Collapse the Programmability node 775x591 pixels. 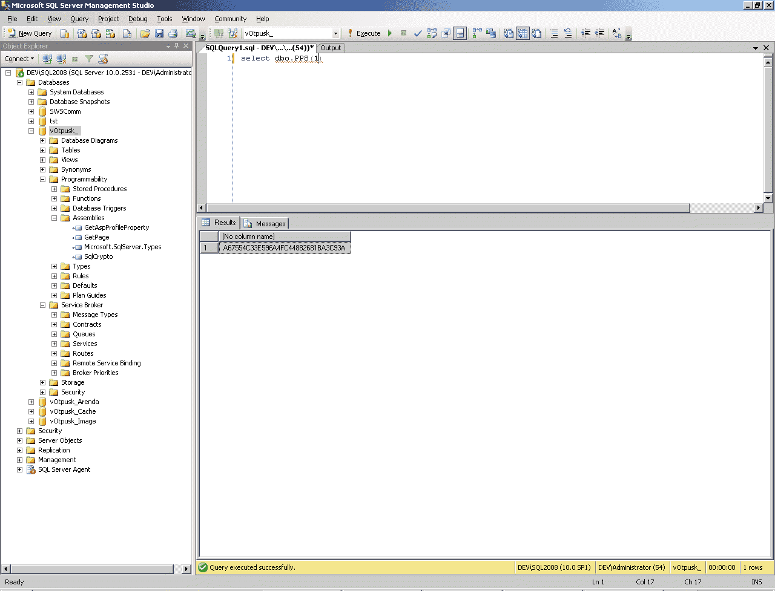[42, 179]
